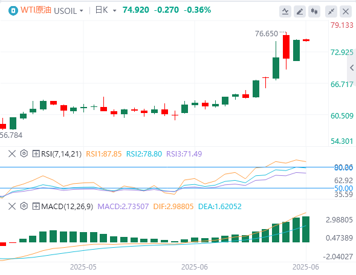The height and width of the screenshot is (275, 356).
Task: Open MACD indicator settings gear
Action: click(24, 206)
